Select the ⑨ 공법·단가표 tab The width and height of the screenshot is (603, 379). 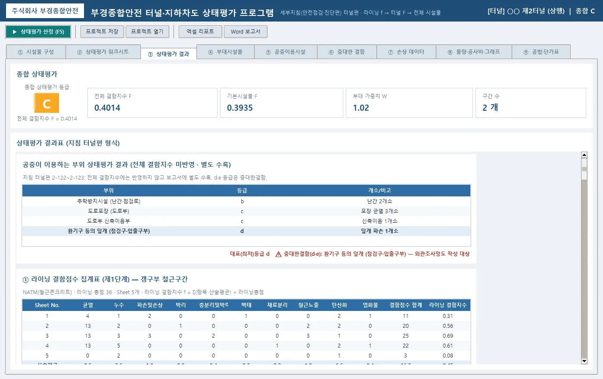(x=541, y=52)
